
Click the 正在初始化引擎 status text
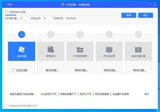tap(18, 12)
